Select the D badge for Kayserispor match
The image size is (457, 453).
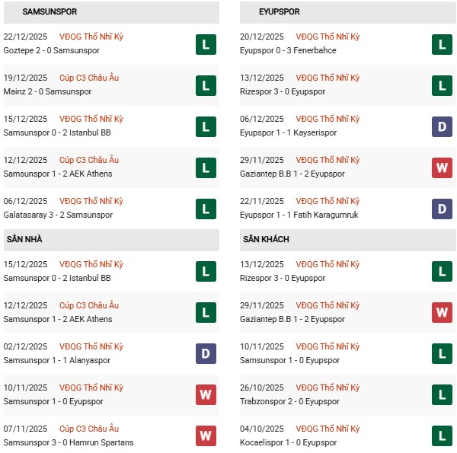tap(443, 126)
